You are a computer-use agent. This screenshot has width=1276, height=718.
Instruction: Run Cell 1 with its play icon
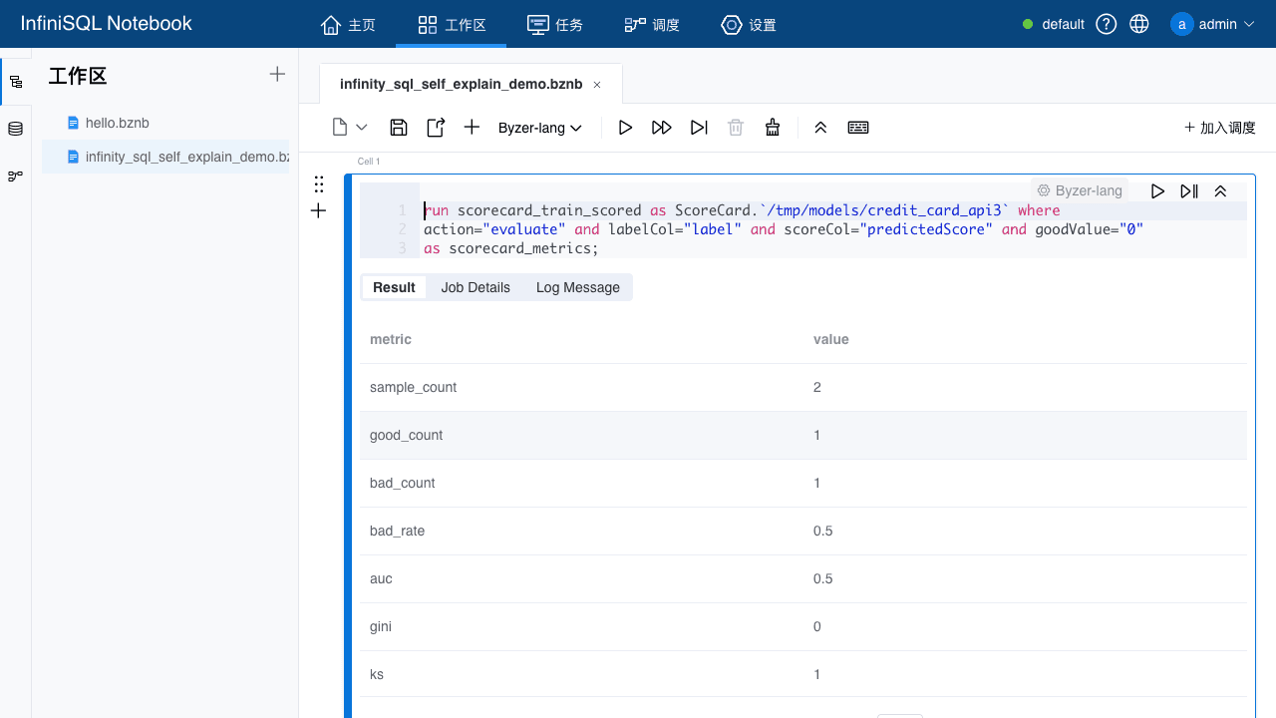point(1157,191)
